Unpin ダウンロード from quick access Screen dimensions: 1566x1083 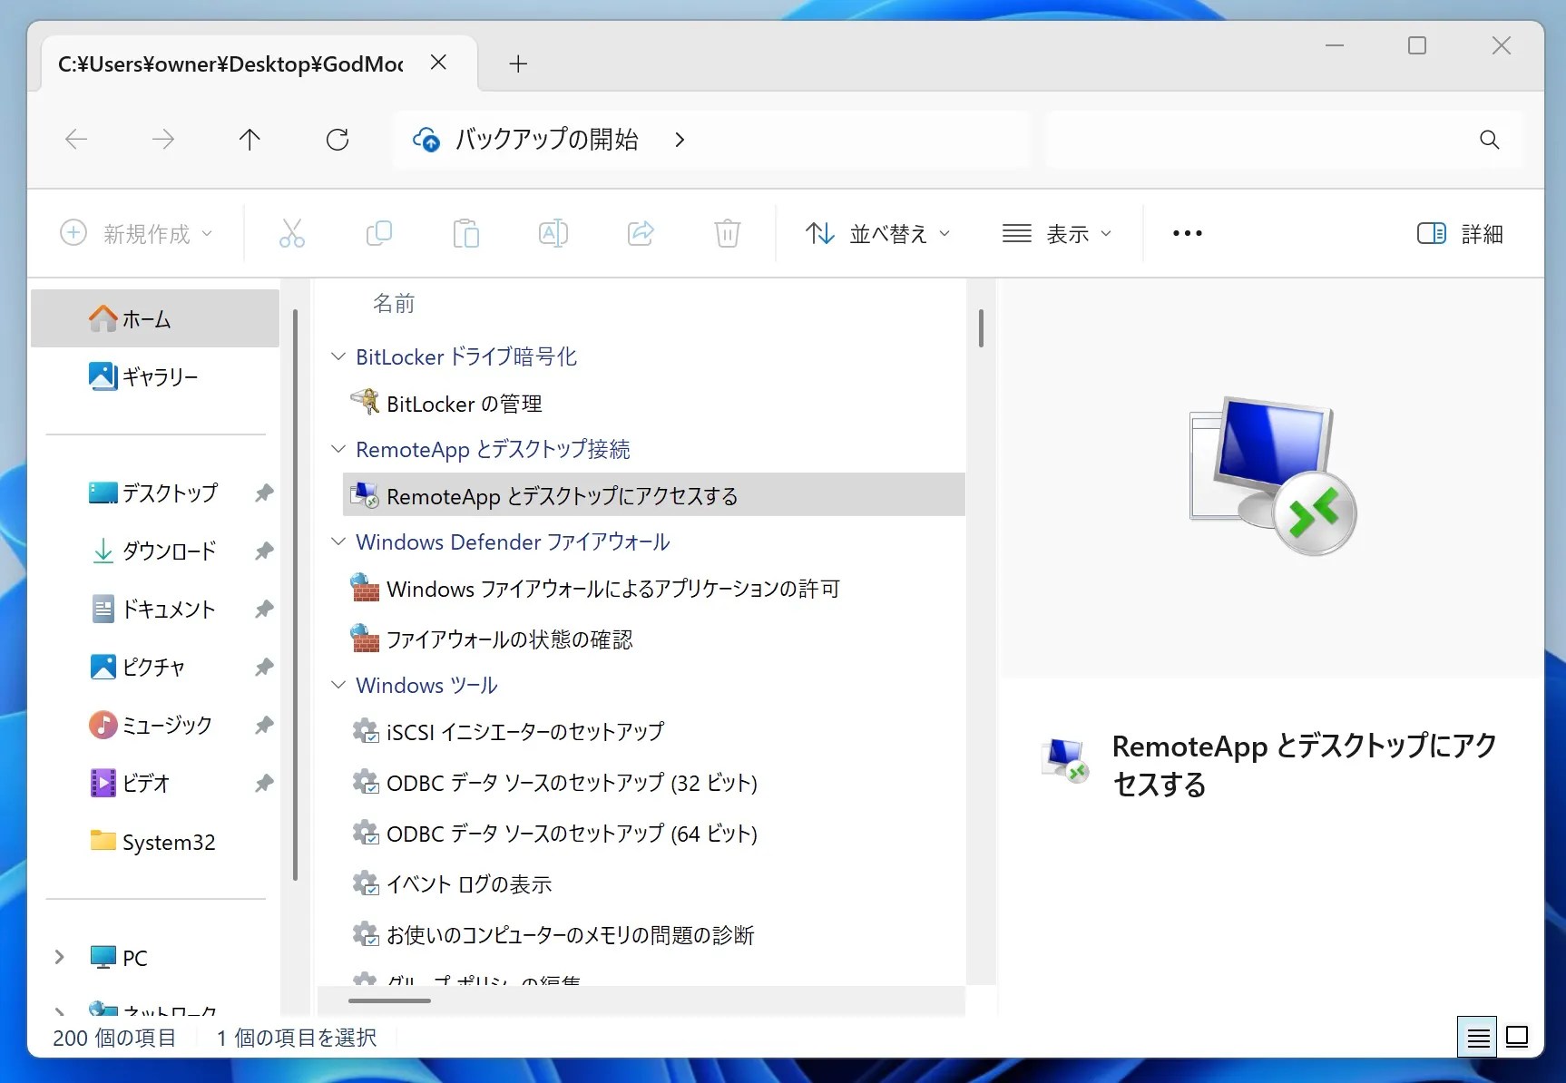point(264,551)
